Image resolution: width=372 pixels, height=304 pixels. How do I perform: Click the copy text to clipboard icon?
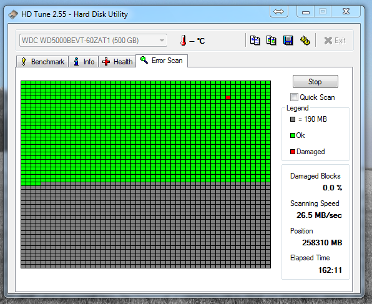pos(255,41)
